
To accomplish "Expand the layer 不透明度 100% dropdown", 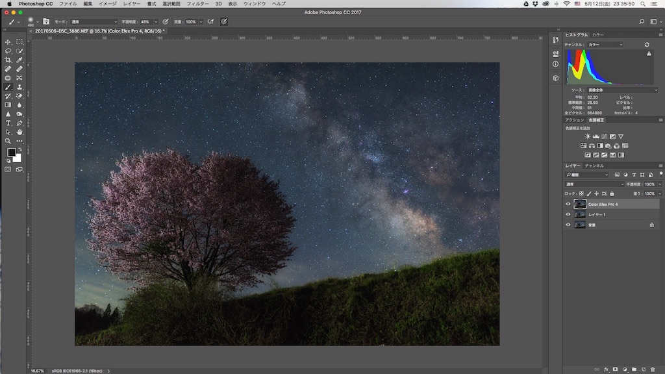I will pos(660,184).
